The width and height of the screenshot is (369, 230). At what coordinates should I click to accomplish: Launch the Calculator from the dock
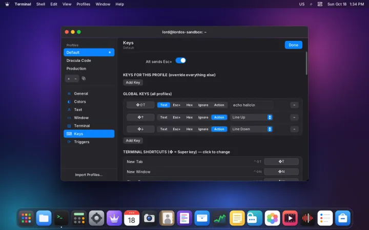tap(79, 218)
